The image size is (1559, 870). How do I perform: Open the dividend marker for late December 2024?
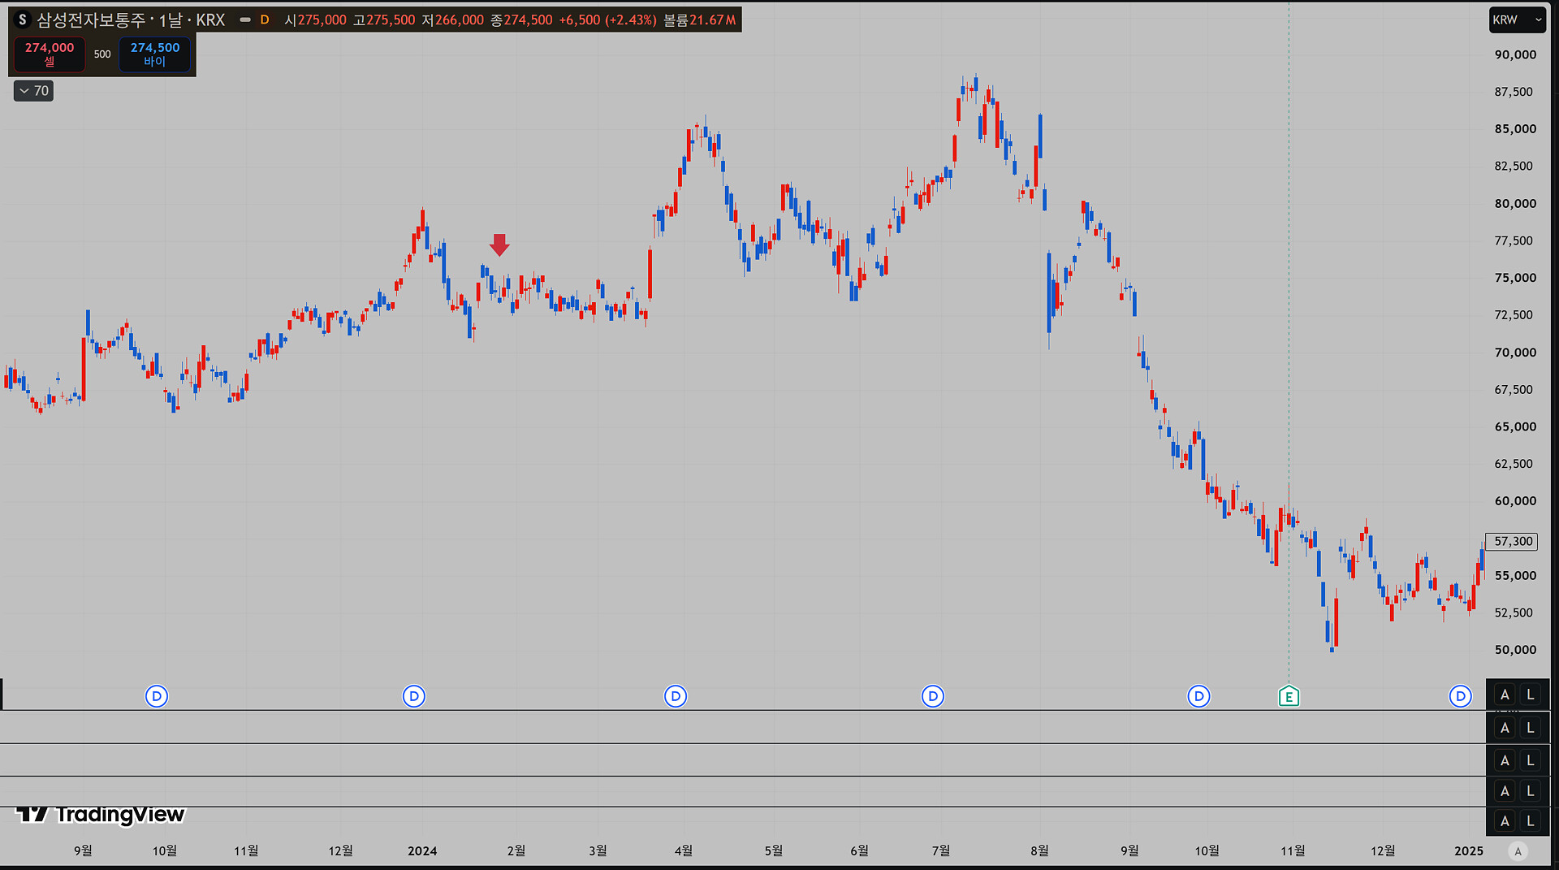pos(1461,696)
